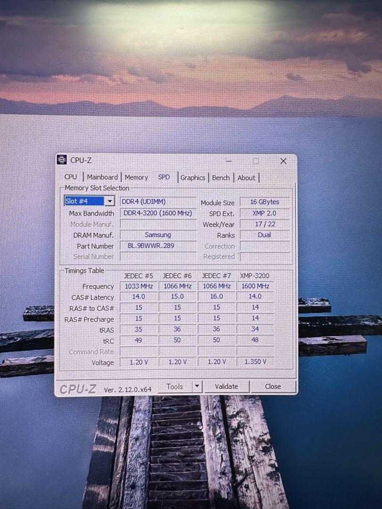
Task: Click the XMP 2.0 SPD extension value
Action: tap(265, 213)
